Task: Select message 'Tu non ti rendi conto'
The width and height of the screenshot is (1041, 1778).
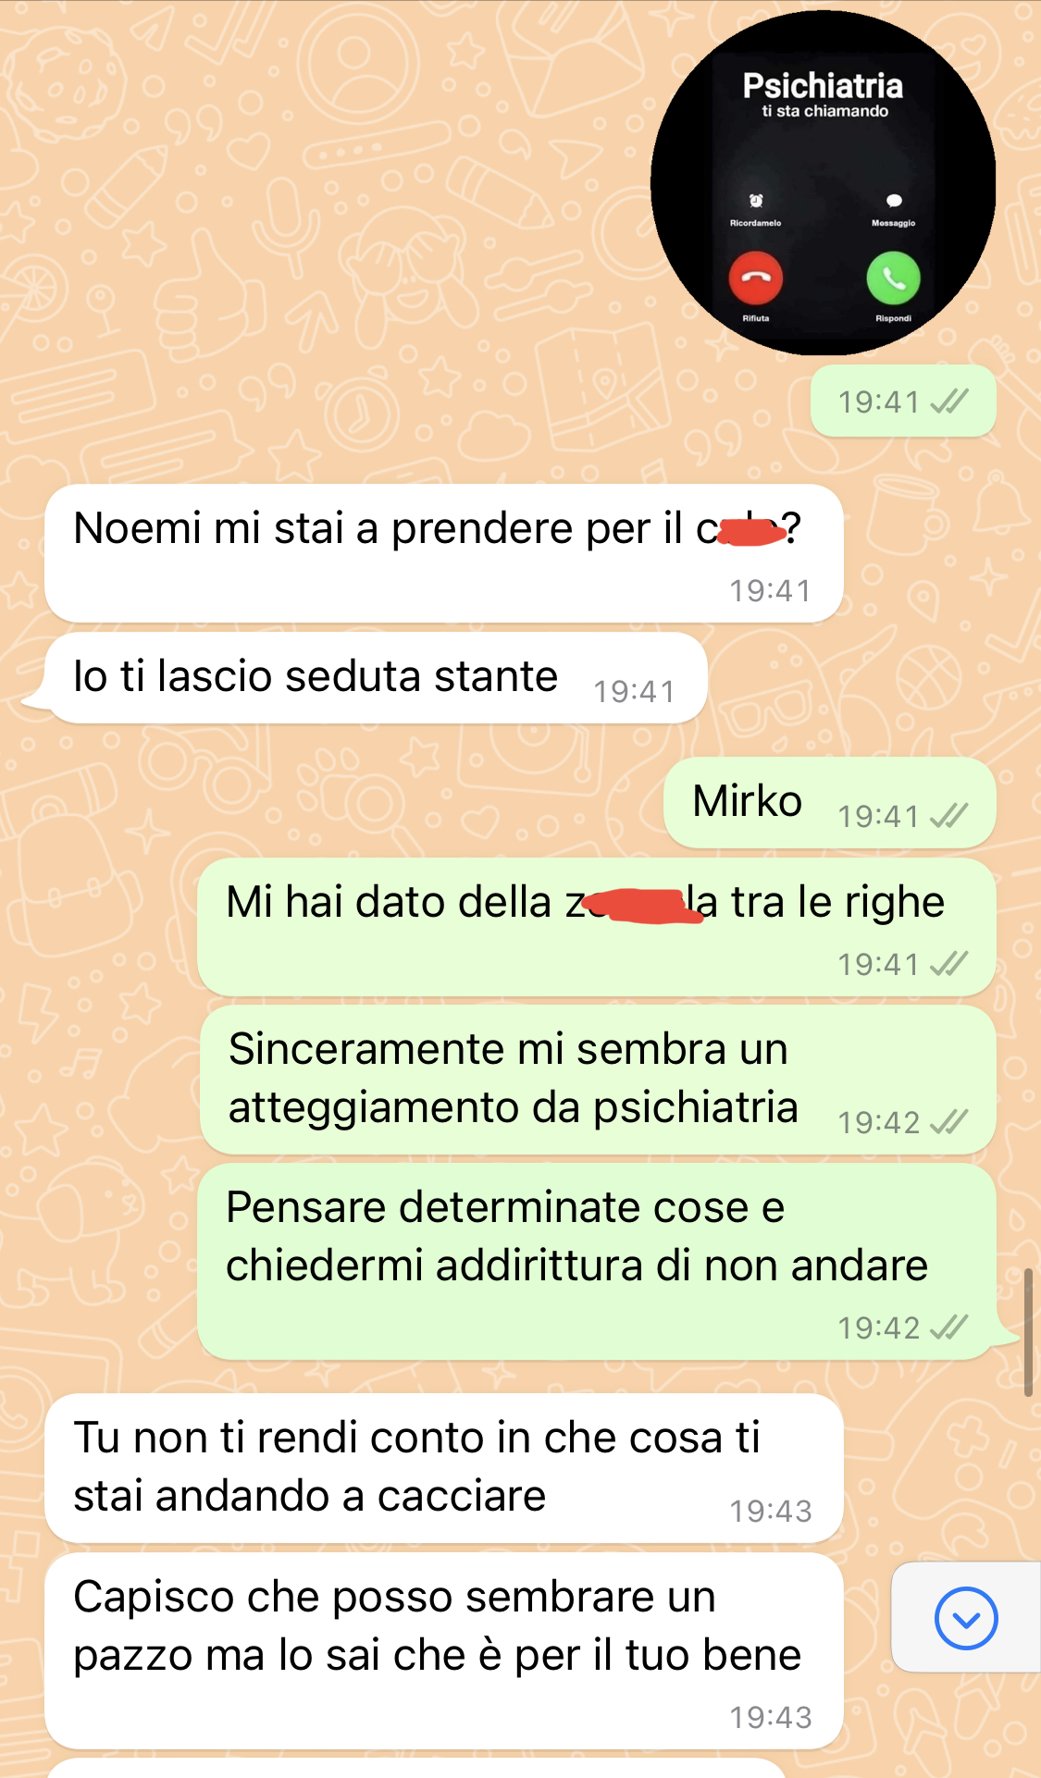Action: 443,1468
